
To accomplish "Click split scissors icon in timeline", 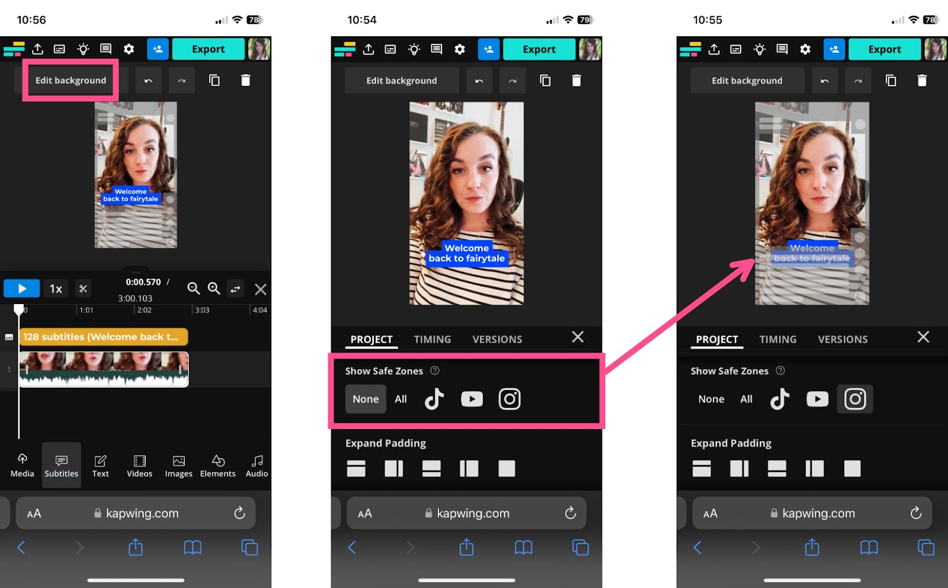I will click(83, 289).
